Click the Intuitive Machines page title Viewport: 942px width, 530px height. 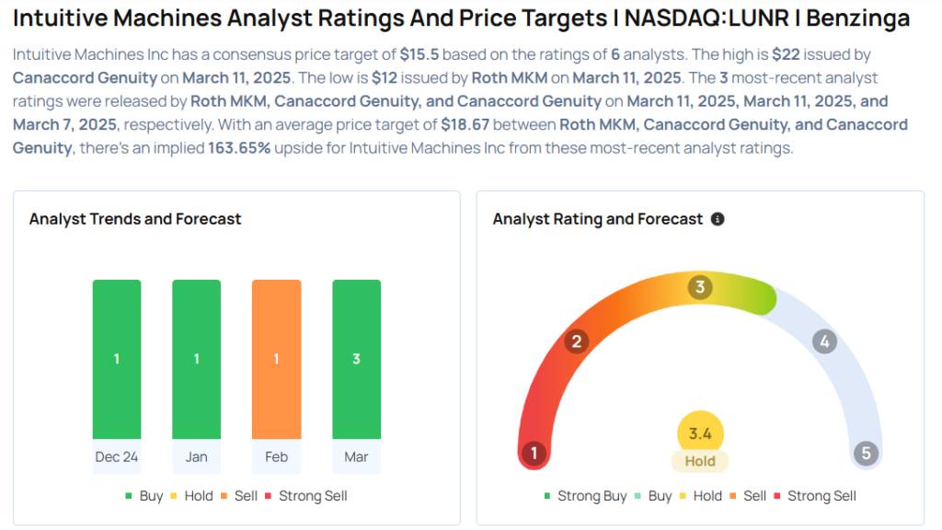point(462,18)
